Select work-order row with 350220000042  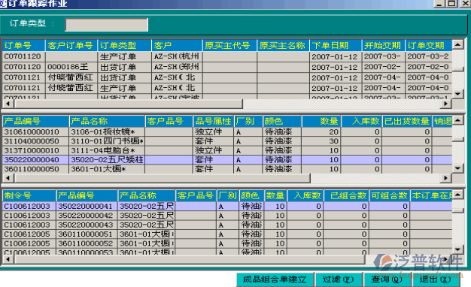click(x=227, y=216)
